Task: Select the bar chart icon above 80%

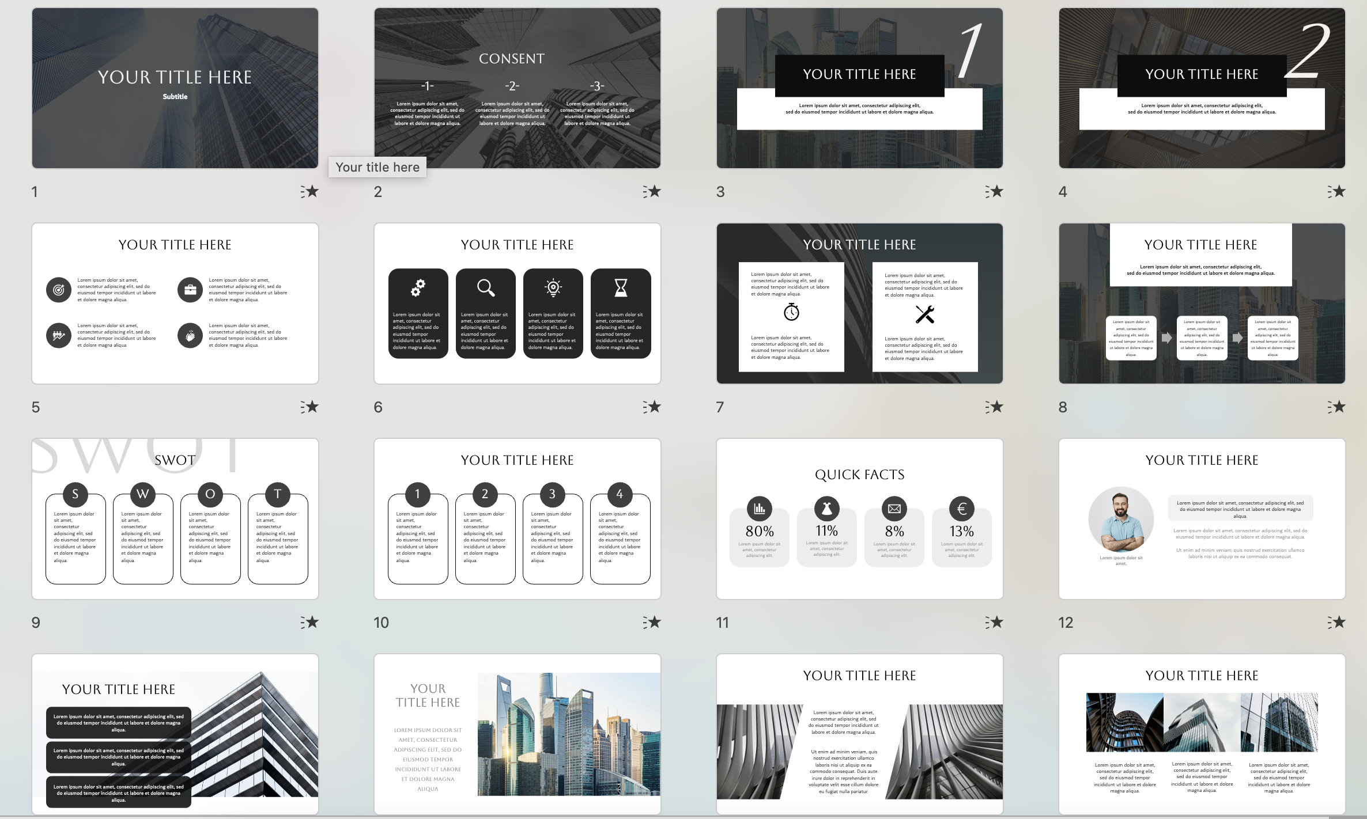Action: [760, 509]
